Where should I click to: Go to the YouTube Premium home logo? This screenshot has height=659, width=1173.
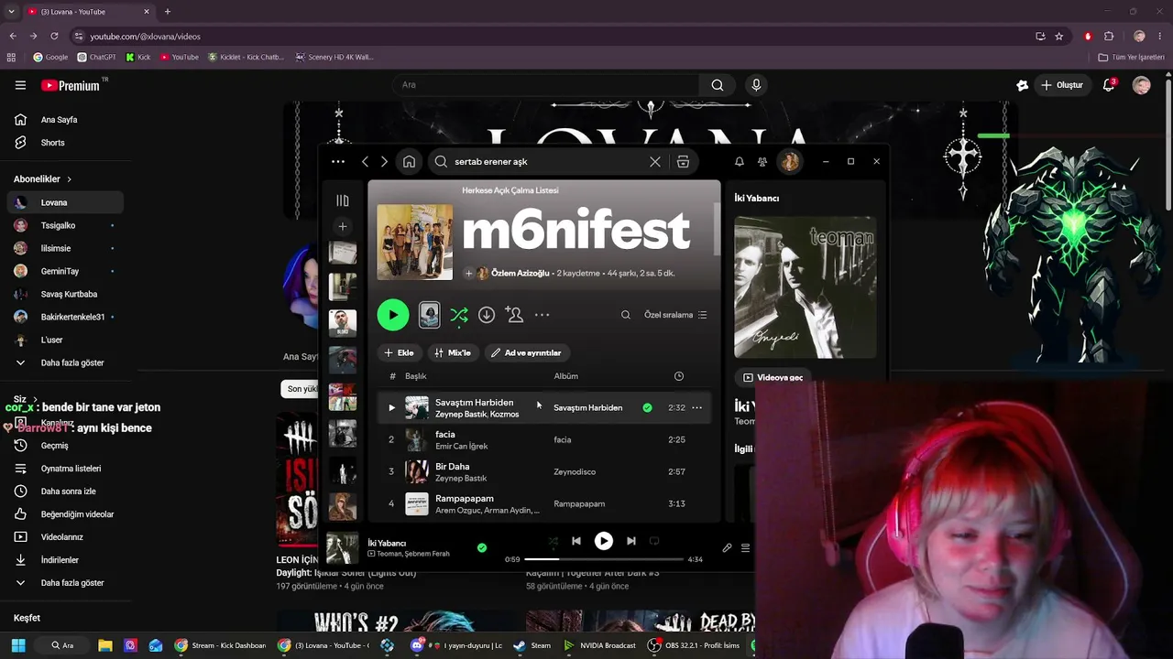[x=71, y=85]
